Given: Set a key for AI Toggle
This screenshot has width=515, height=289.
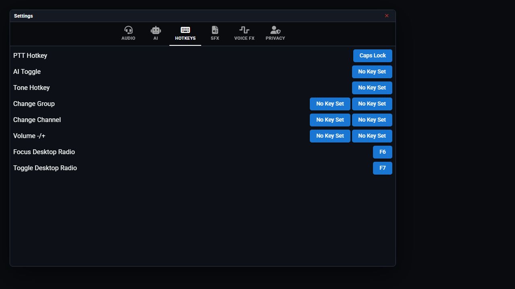Looking at the screenshot, I should click(372, 72).
